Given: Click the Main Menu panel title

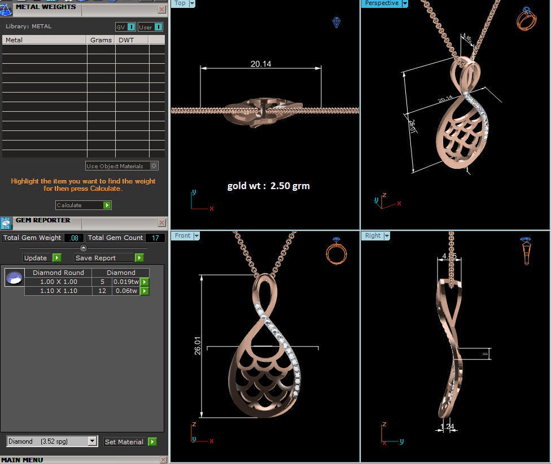Looking at the screenshot, I should (x=22, y=460).
